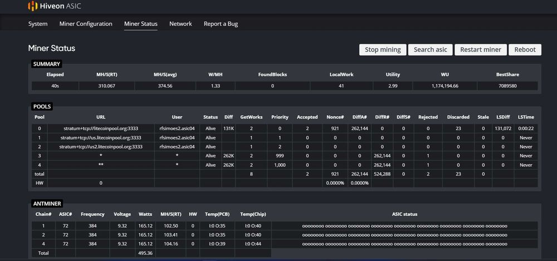Select LSDiff value 131,072
Viewport: 557px width, 261px height.
(502, 129)
